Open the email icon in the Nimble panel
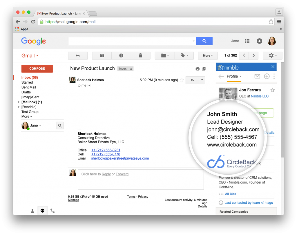297x235 pixels. [x=257, y=76]
